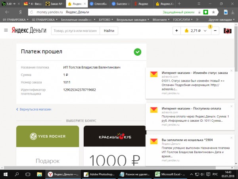Open the Поступила оплата mail notification
The height and width of the screenshot is (179, 238).
coord(190,117)
